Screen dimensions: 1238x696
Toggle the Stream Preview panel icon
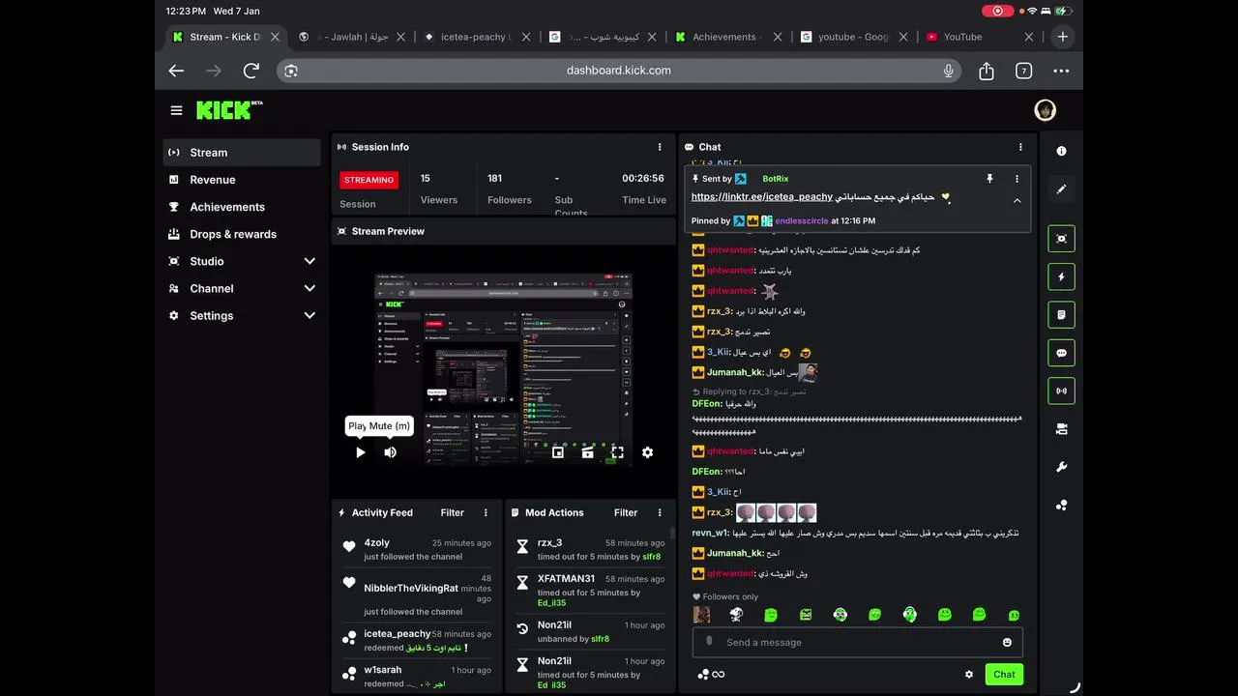(1061, 239)
